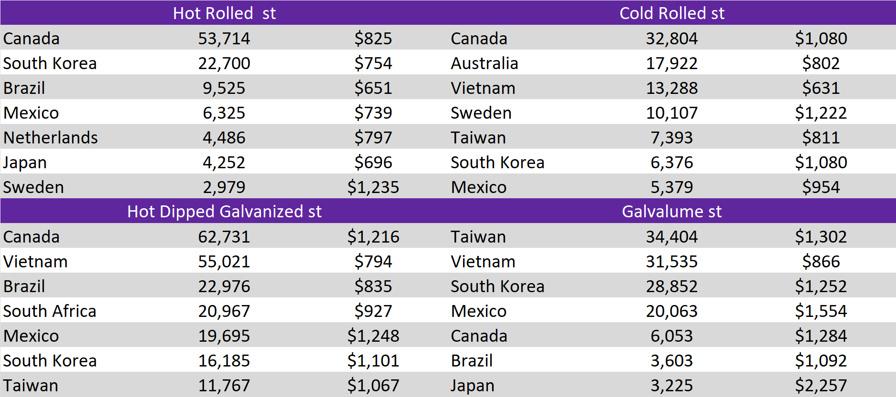Click the 62,731 Galvanized volume cell
Viewport: 896px width, 397px height.
click(x=224, y=236)
